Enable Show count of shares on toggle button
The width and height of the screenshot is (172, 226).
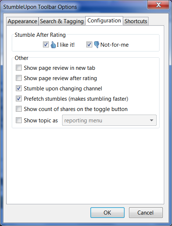click(x=19, y=109)
